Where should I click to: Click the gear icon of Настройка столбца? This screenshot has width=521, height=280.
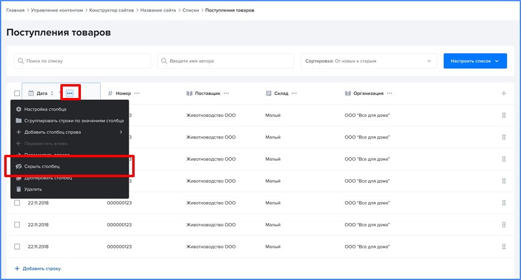19,109
